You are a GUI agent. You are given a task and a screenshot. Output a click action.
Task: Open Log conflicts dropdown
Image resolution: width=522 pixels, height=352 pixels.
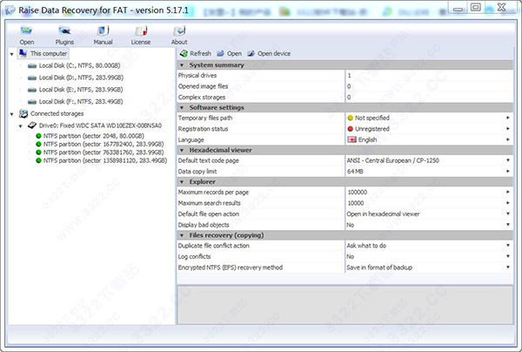click(x=508, y=256)
